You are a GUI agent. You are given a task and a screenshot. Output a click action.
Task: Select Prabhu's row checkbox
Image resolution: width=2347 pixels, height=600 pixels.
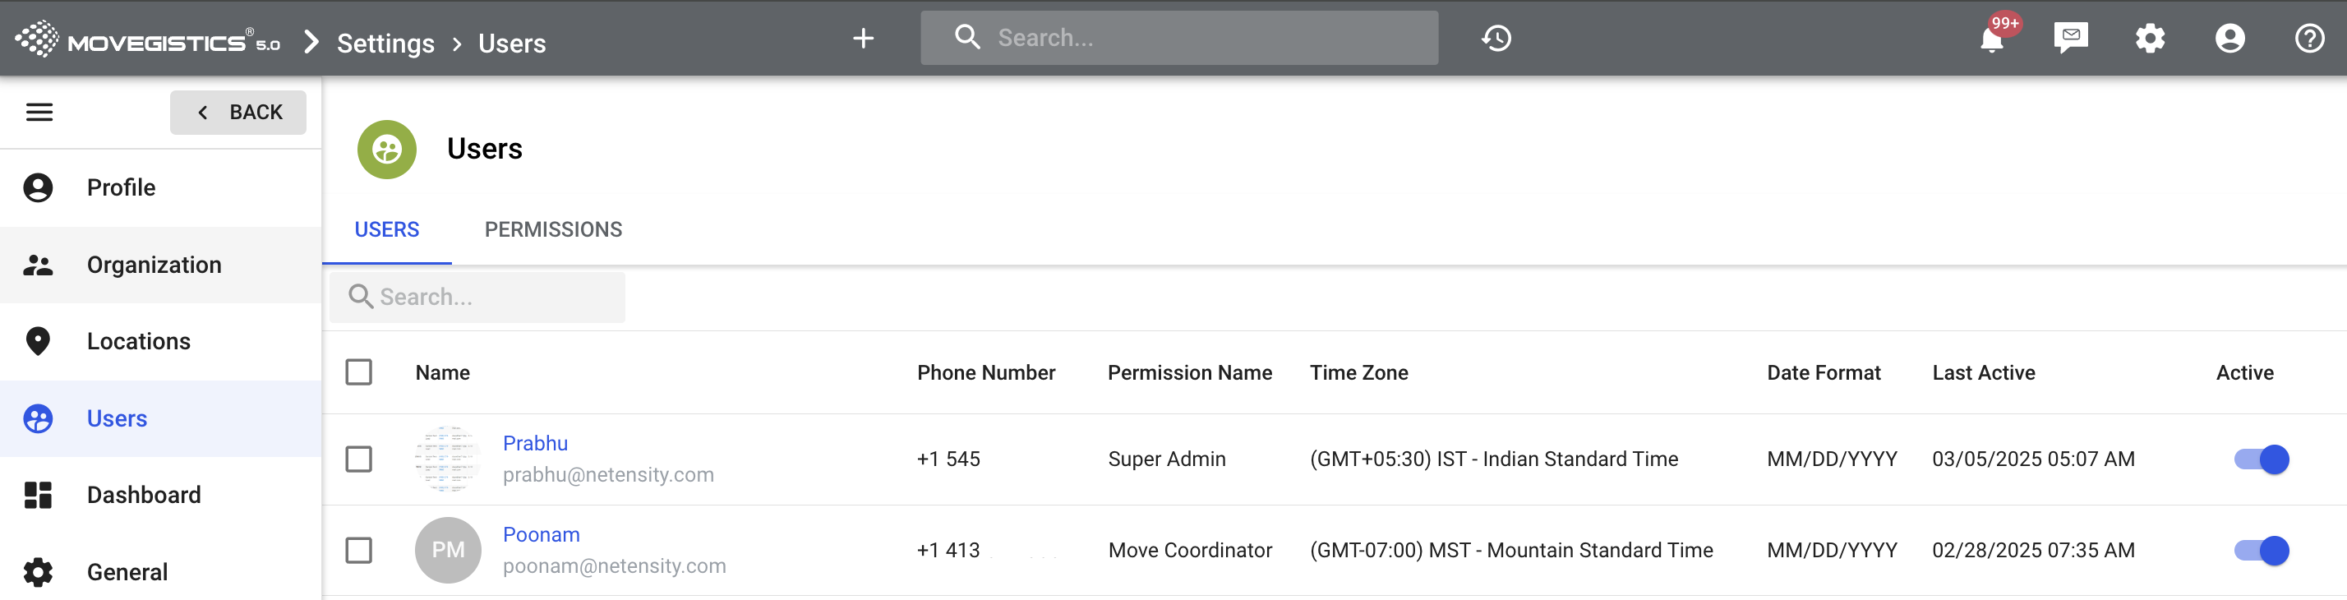[x=359, y=459]
